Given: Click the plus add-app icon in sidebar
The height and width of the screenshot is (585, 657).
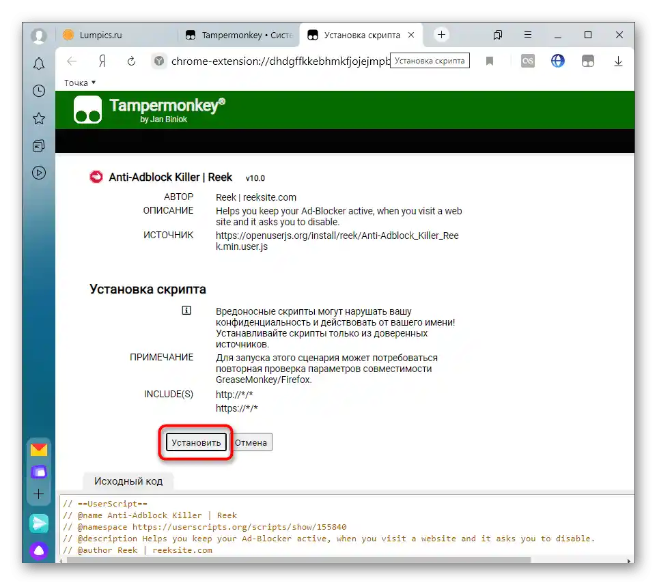Looking at the screenshot, I should point(39,494).
